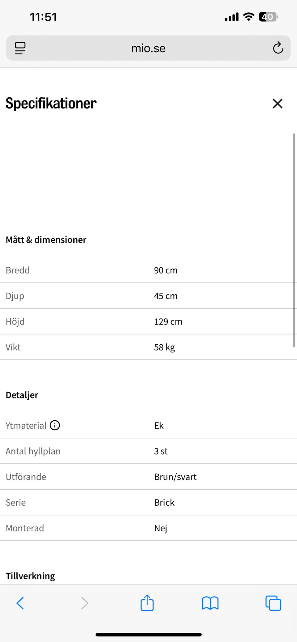Image resolution: width=297 pixels, height=642 pixels.
Task: Tap the Ytmaterial info icon
Action: tap(55, 425)
